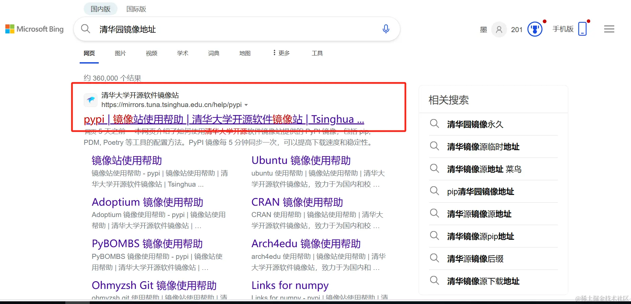Viewport: 631px width, 304px height.
Task: Open Arch4edu 镜像使用帮助 link
Action: pyautogui.click(x=306, y=244)
